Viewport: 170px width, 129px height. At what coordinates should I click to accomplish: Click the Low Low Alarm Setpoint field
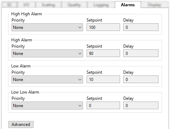tap(103, 105)
